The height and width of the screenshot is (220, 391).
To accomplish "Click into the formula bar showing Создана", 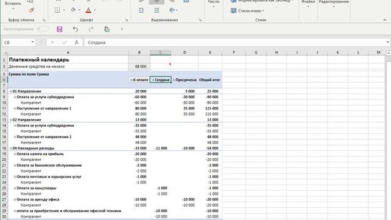I will tap(235, 42).
